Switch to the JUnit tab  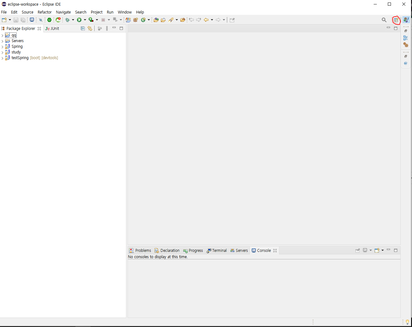point(52,28)
